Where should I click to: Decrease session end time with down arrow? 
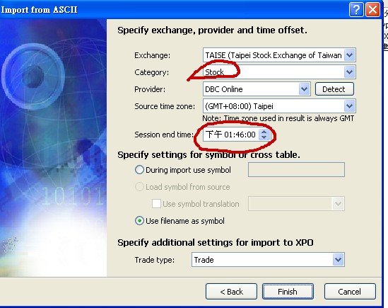(264, 137)
